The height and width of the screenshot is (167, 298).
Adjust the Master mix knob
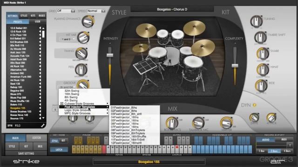pyautogui.click(x=226, y=122)
